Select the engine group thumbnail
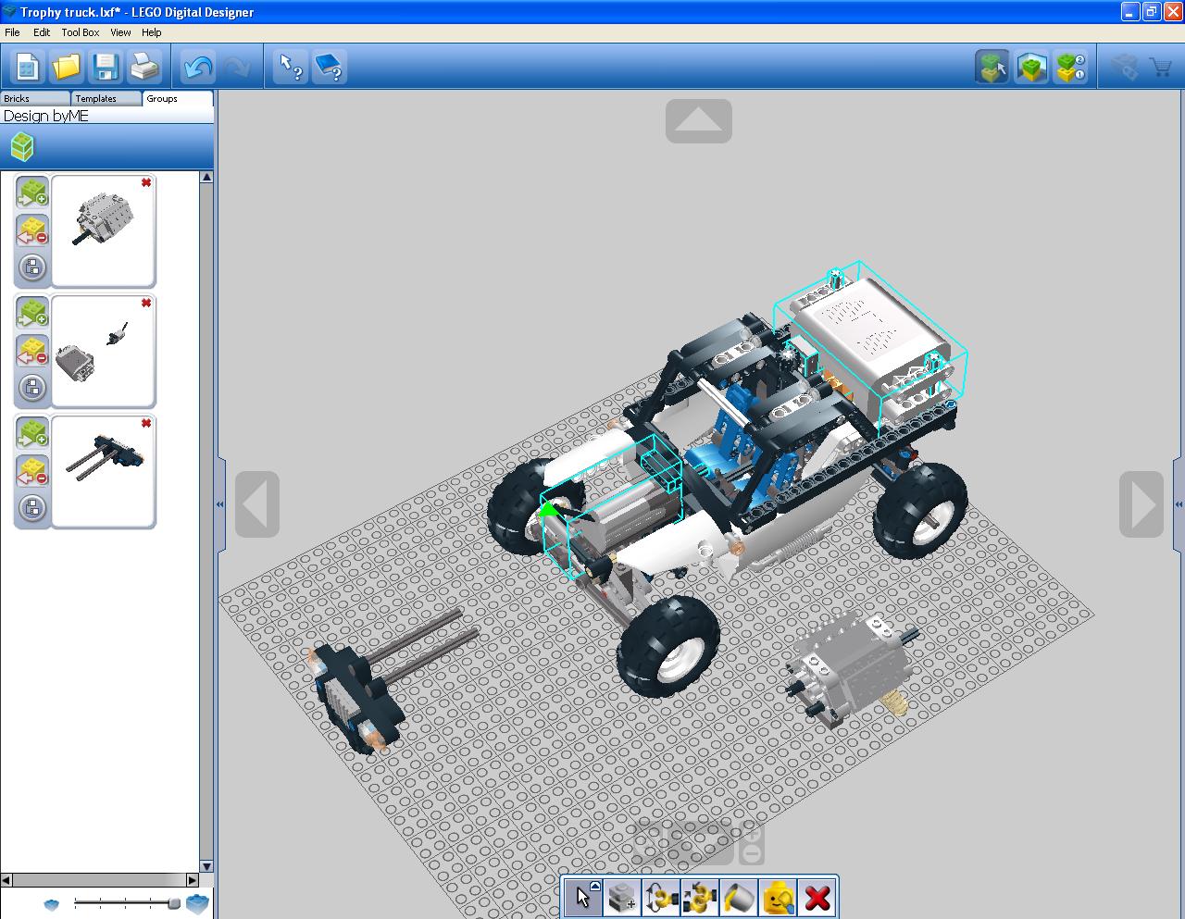Image resolution: width=1185 pixels, height=919 pixels. click(103, 230)
